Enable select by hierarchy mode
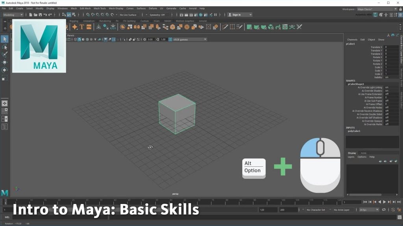The height and width of the screenshot is (226, 403). [64, 15]
